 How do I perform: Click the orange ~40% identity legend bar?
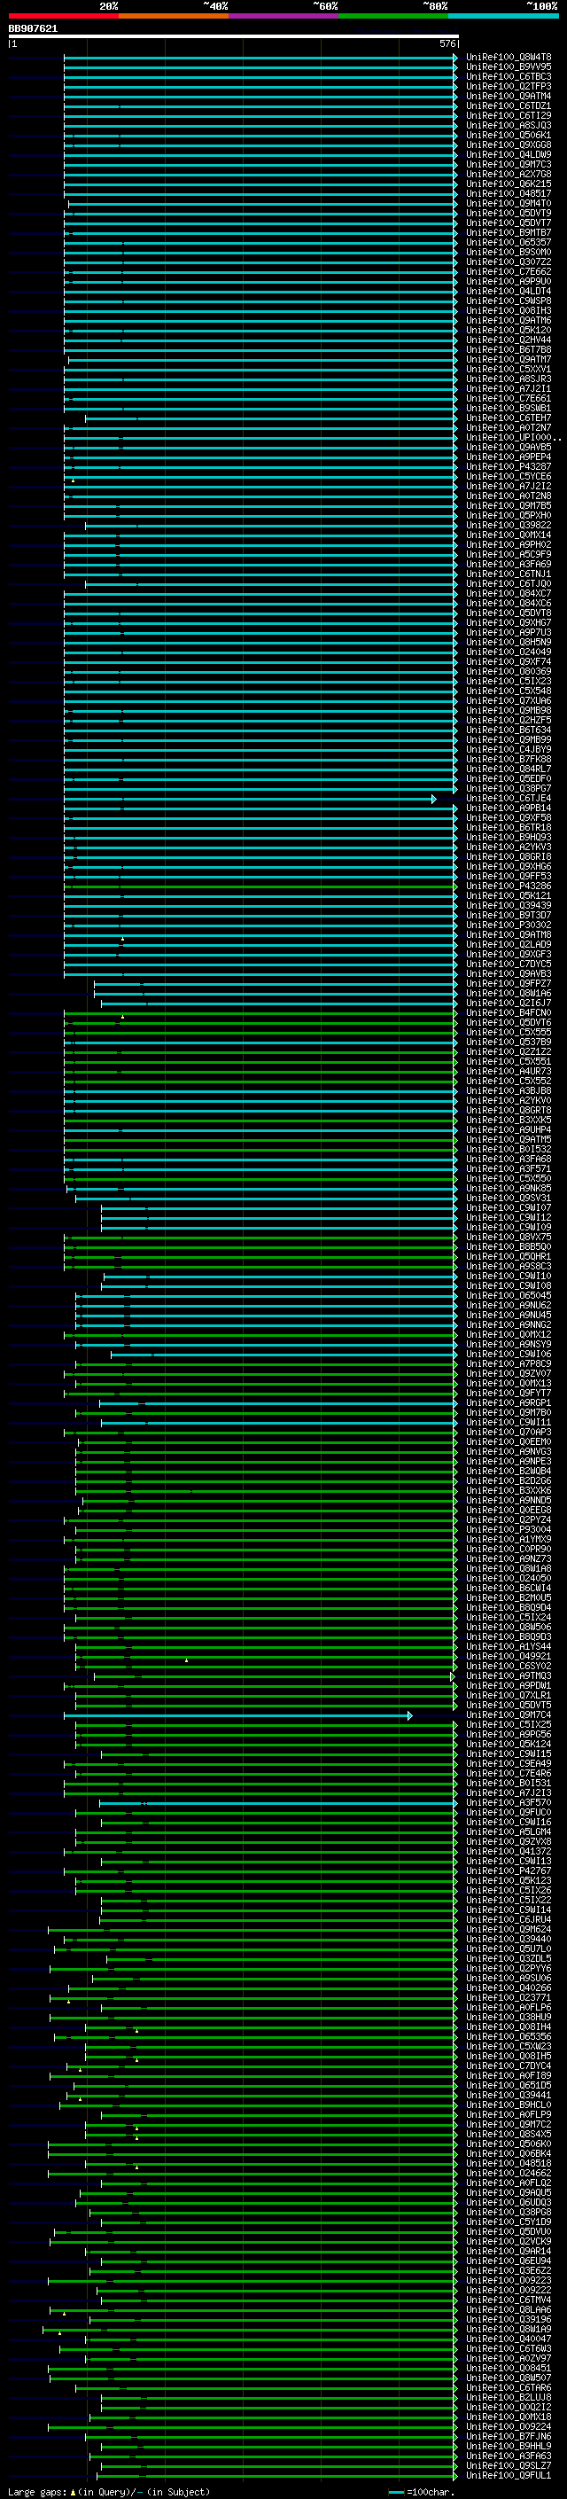(174, 16)
